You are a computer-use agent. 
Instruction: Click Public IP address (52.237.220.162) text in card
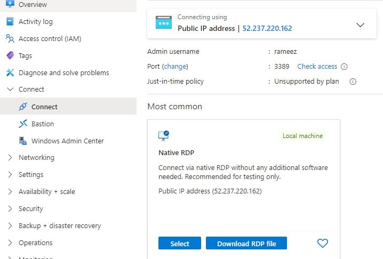click(210, 191)
